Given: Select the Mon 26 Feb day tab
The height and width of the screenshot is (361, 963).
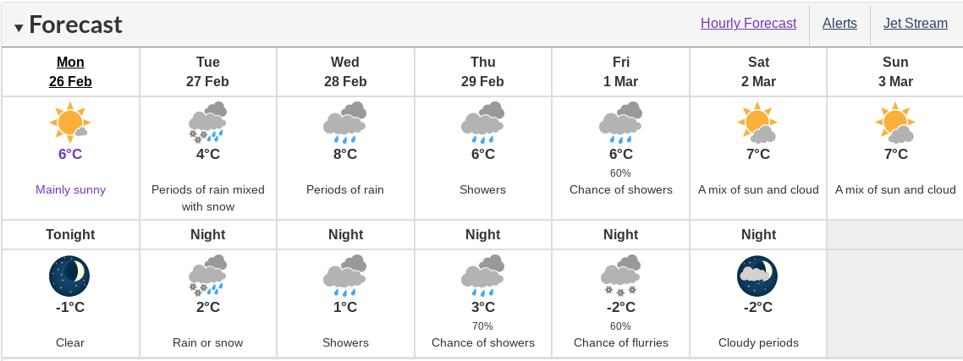Looking at the screenshot, I should [70, 72].
